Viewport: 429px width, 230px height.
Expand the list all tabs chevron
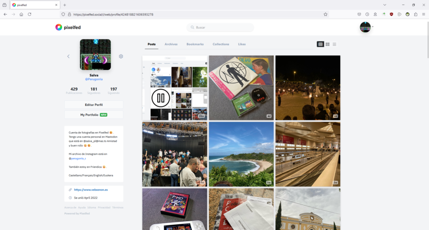(385, 5)
